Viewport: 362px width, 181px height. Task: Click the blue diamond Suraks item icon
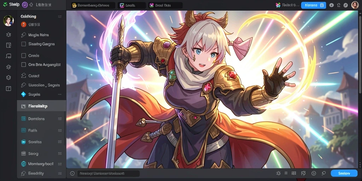[x=23, y=94]
